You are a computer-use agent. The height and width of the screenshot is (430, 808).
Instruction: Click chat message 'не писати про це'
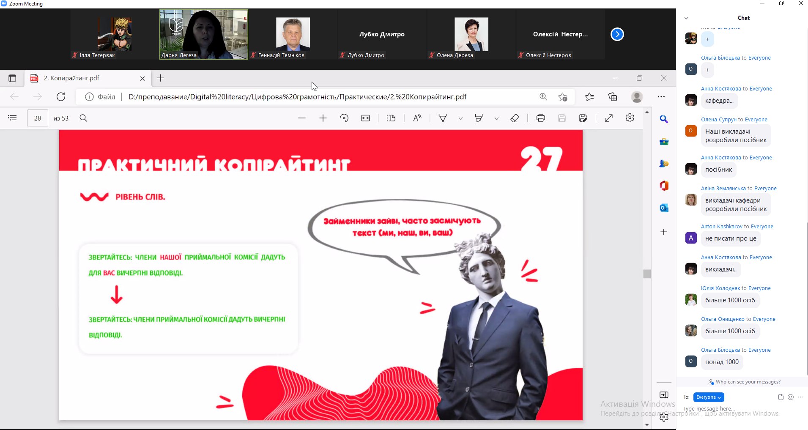click(x=731, y=238)
